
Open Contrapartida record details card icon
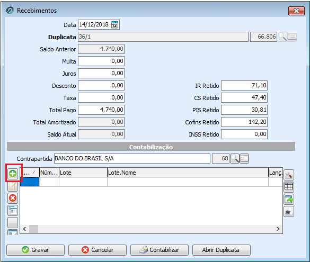click(244, 159)
